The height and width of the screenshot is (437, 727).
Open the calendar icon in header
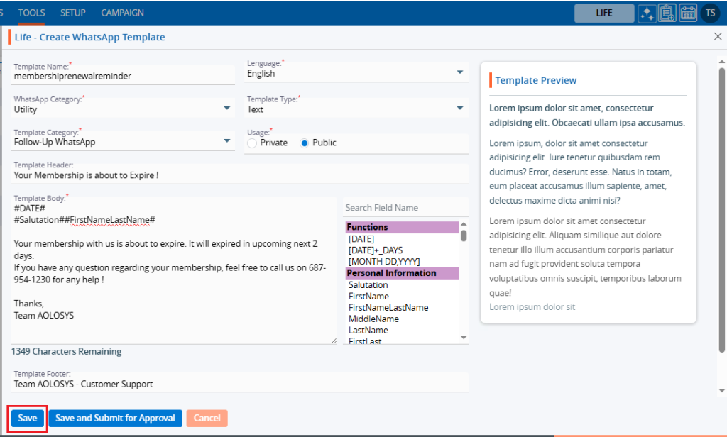(688, 13)
